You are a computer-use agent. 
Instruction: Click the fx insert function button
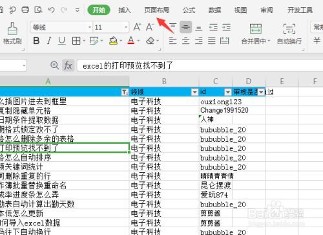[68, 65]
